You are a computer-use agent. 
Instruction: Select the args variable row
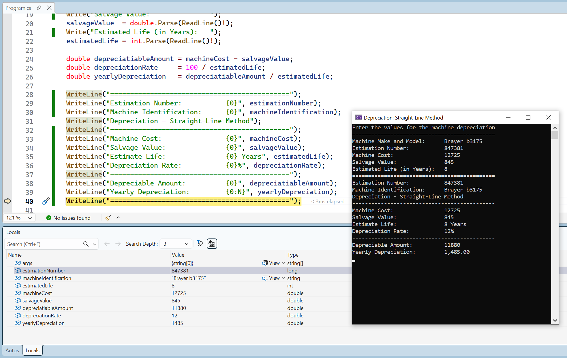179,263
